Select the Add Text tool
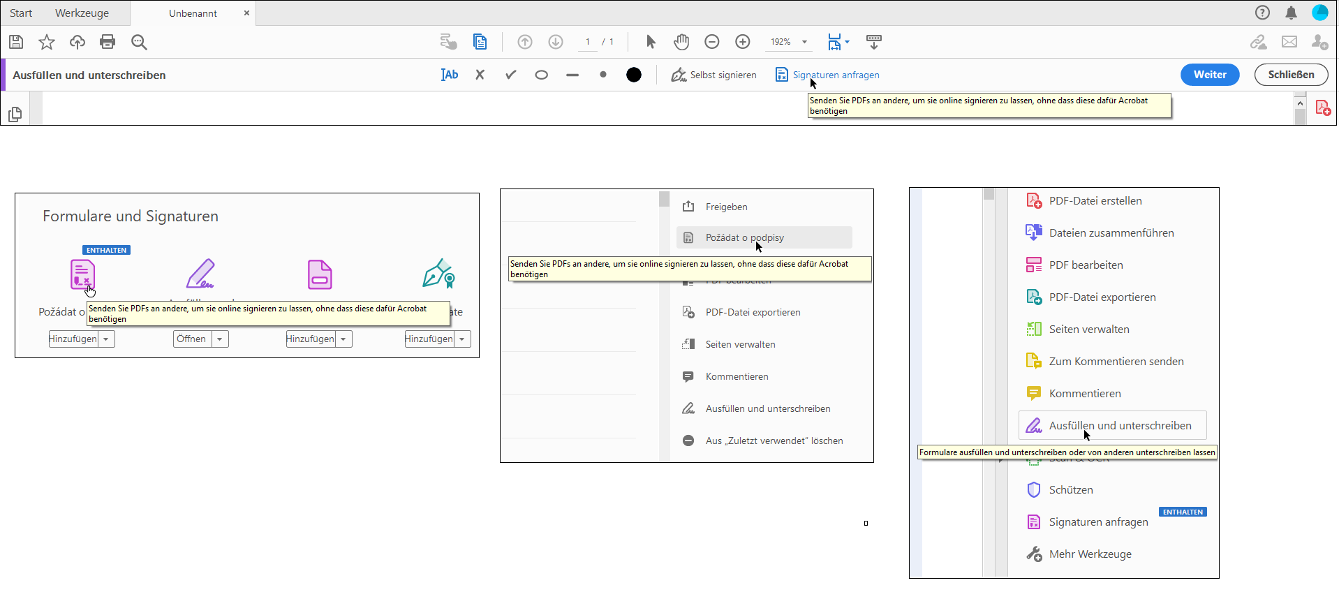 [x=450, y=75]
